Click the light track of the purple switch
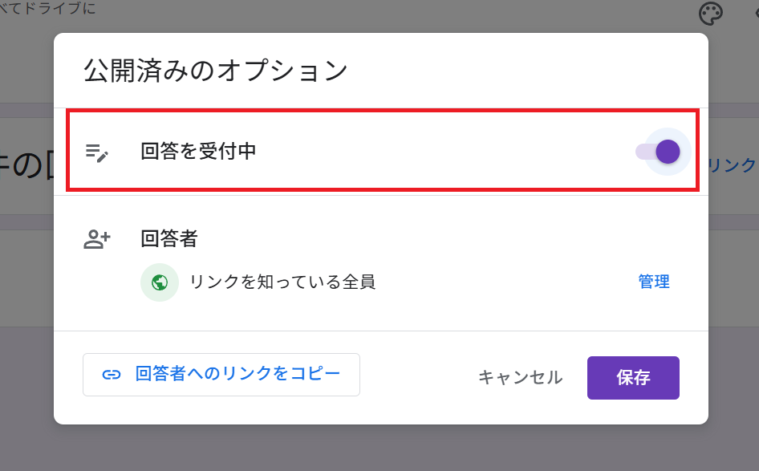This screenshot has width=759, height=471. click(x=646, y=152)
